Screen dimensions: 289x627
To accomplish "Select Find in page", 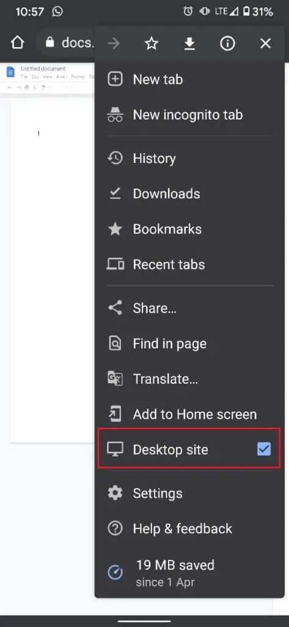I will coord(189,344).
